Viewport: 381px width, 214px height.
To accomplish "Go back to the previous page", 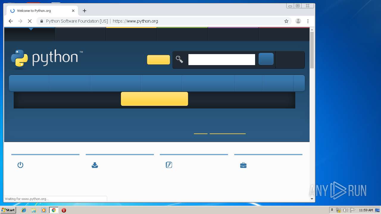I will coord(11,21).
